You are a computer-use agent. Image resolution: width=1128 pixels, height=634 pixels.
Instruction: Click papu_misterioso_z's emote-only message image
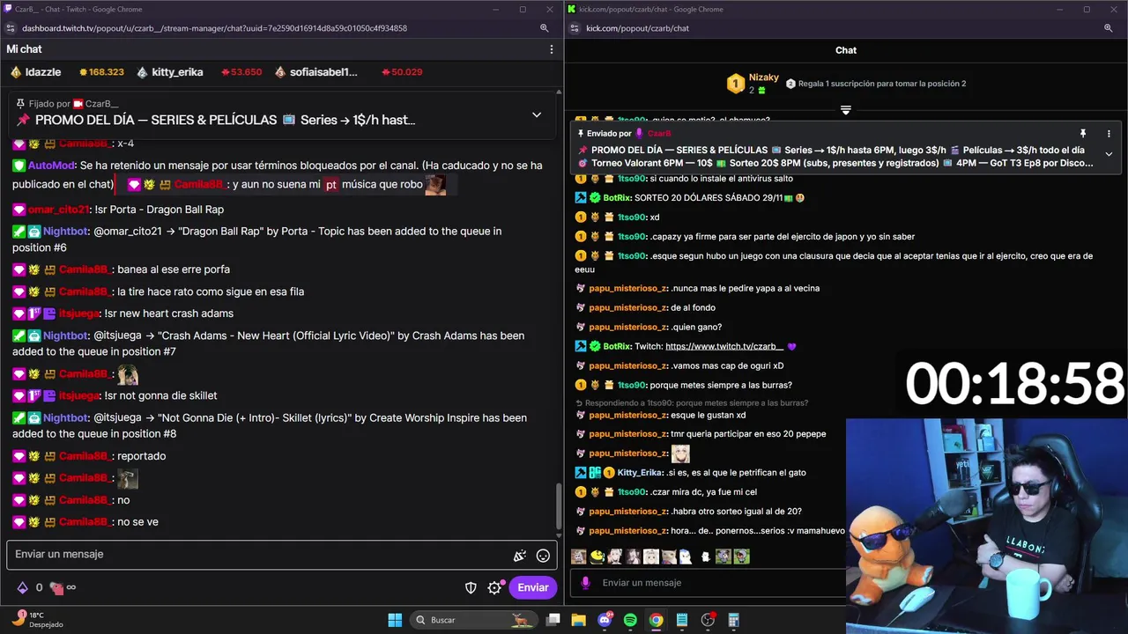(x=680, y=453)
